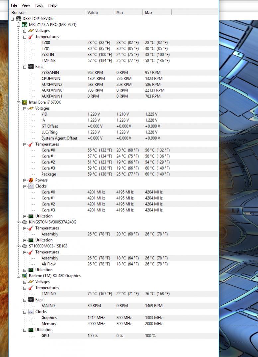Select the VID voltage row

tap(129, 114)
